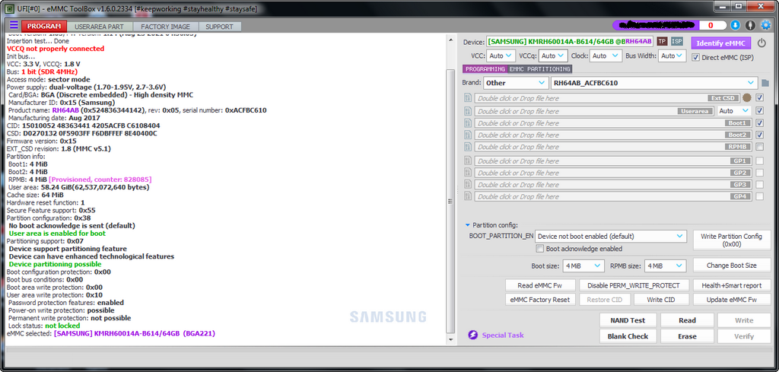The height and width of the screenshot is (372, 779).
Task: Click the file icon on GP4 row
Action: click(x=467, y=196)
